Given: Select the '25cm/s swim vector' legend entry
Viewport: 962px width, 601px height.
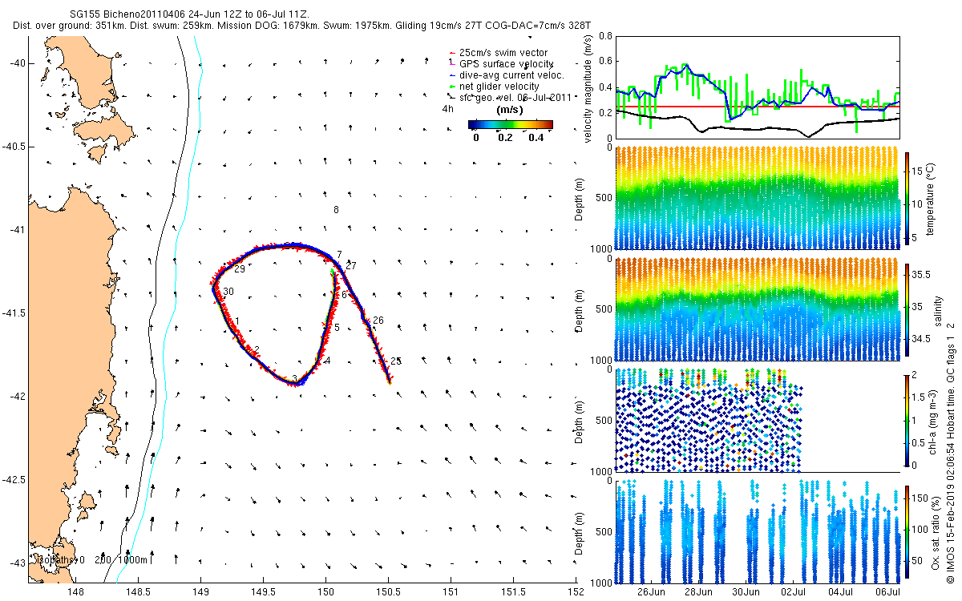Looking at the screenshot, I should point(504,53).
